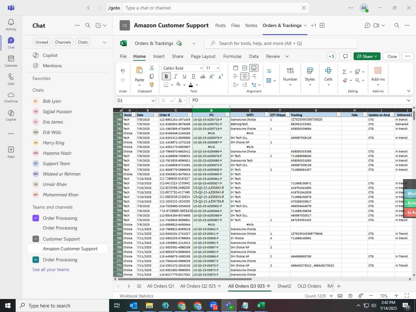Apply strikethrough formatting

203,76
